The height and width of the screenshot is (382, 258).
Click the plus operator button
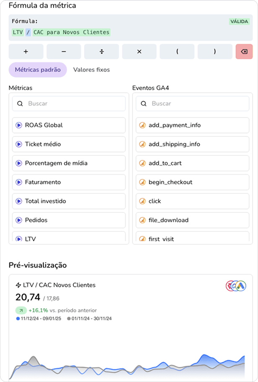click(x=26, y=52)
